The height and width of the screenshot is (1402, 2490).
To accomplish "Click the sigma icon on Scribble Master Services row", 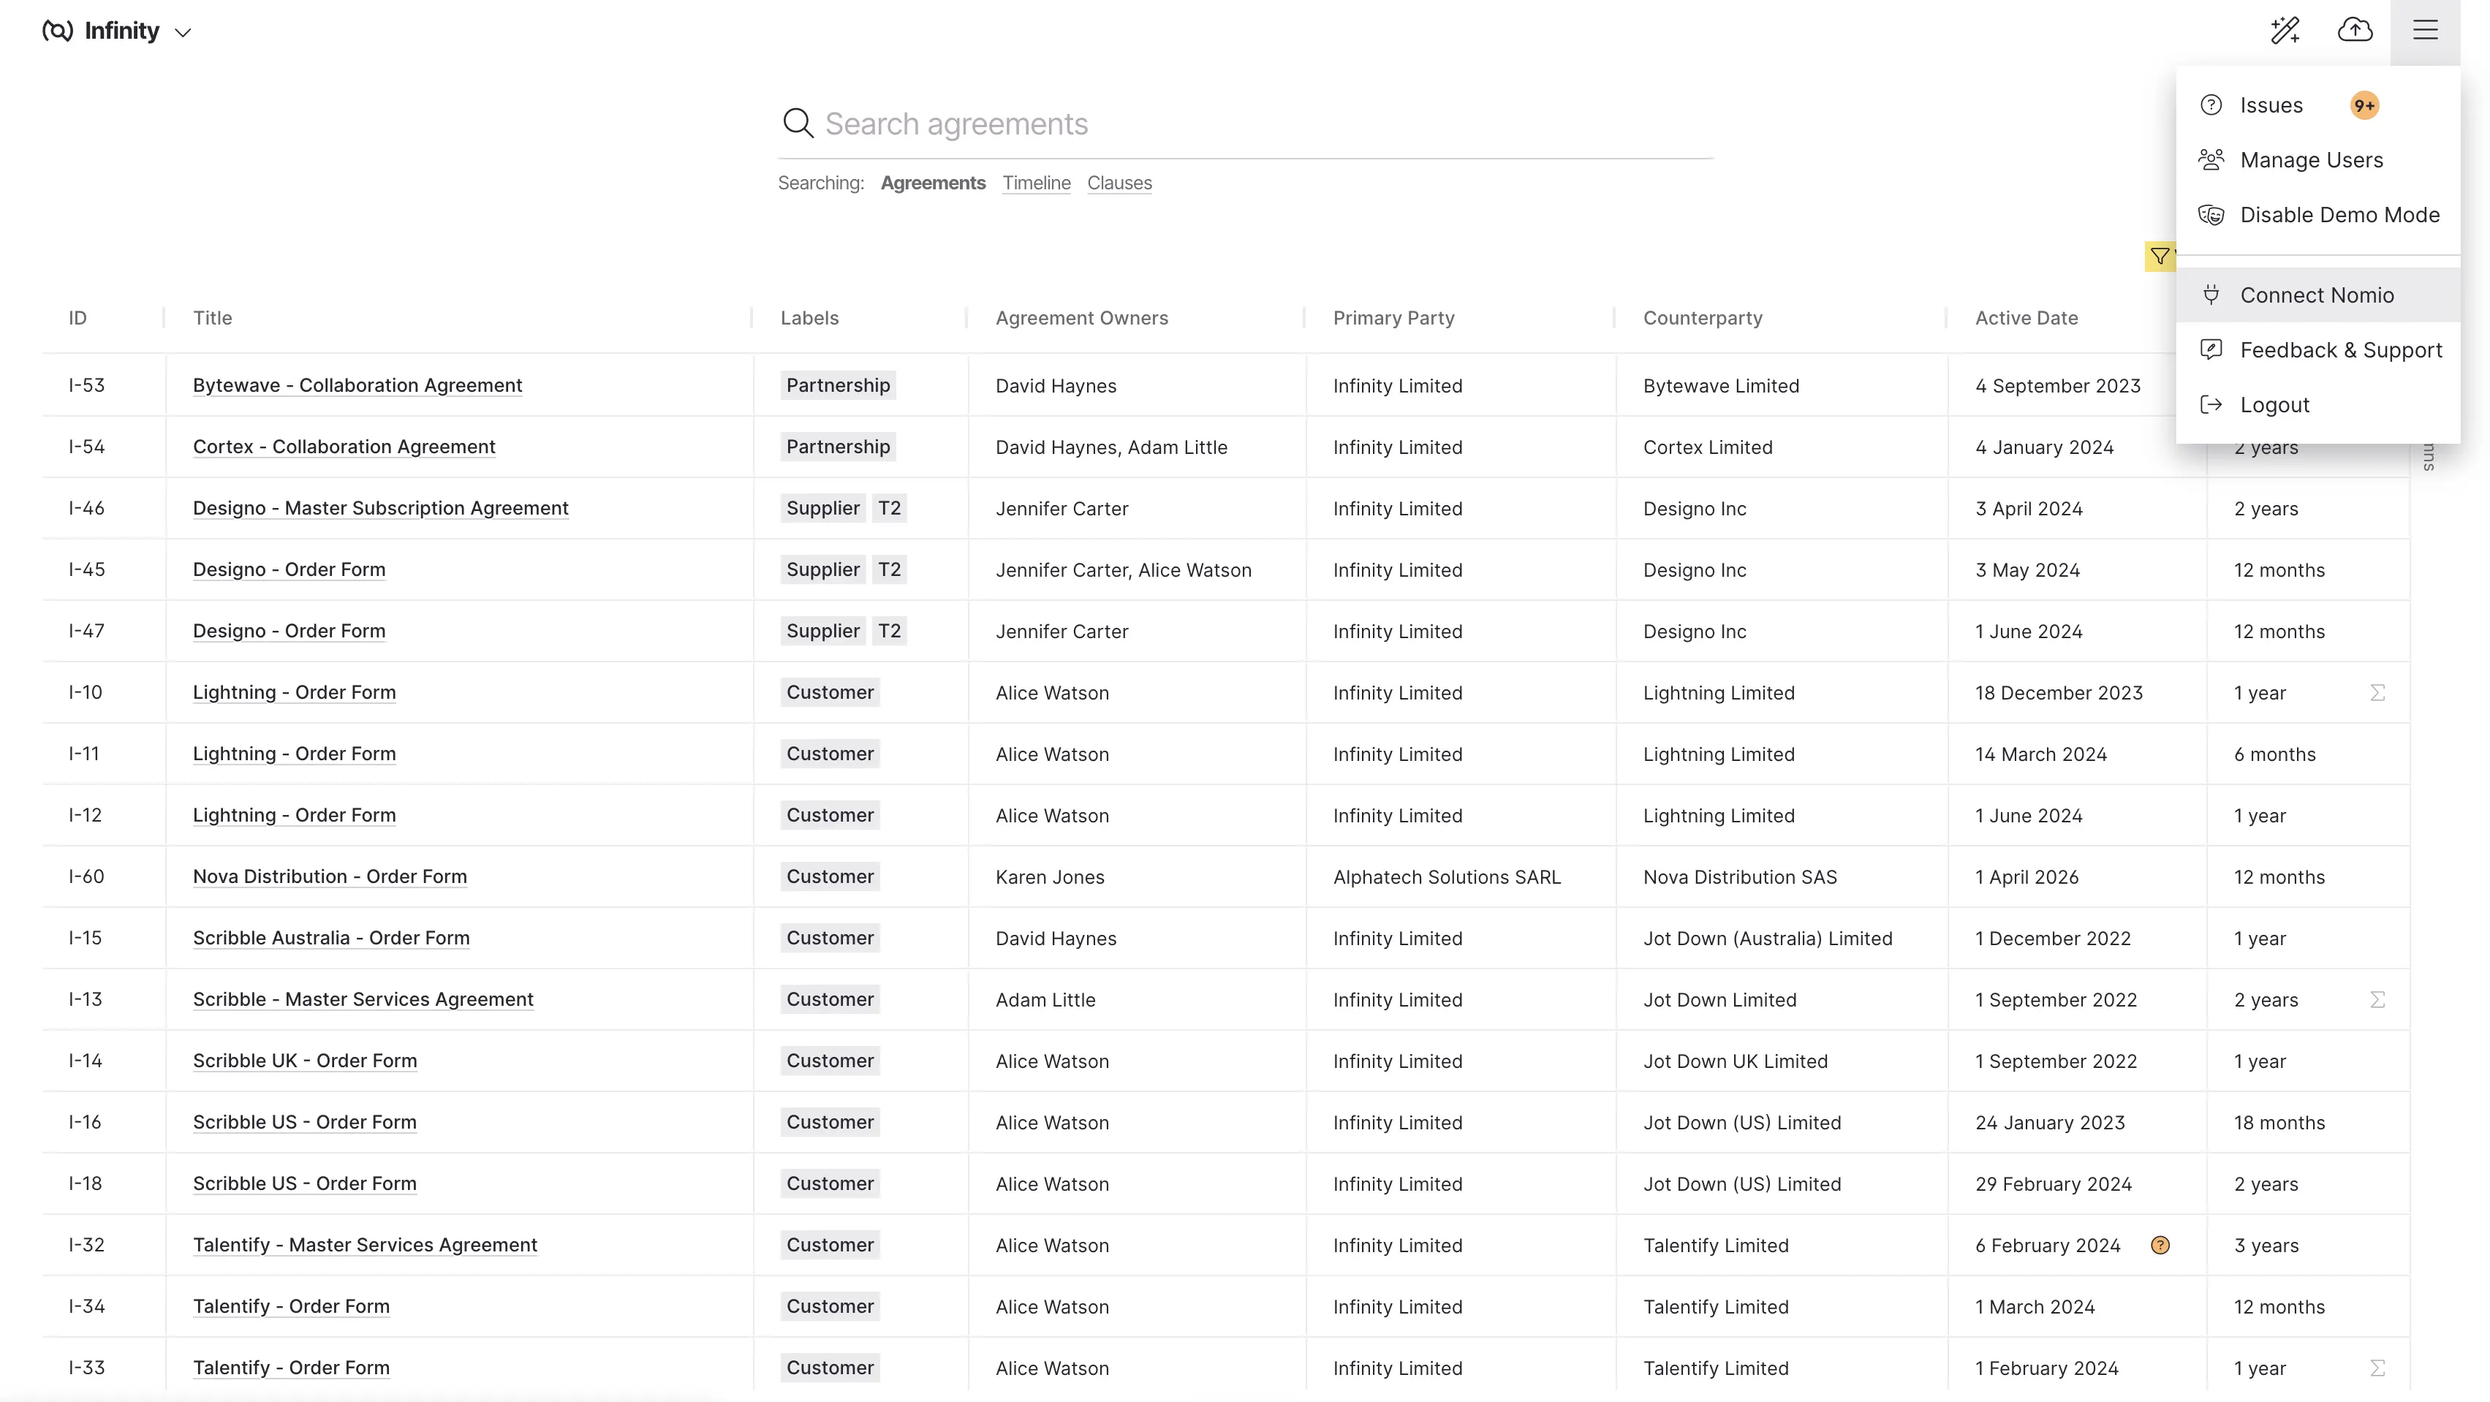I will 2378,999.
